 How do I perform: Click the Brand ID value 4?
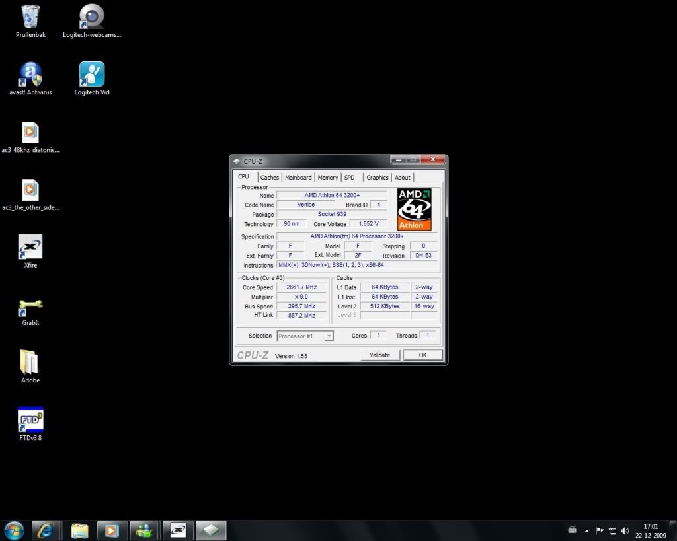[x=379, y=205]
